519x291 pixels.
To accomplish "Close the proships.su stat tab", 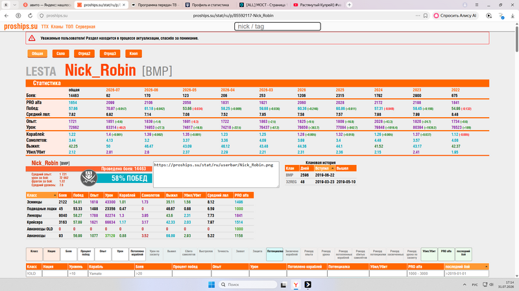I will 124,5.
